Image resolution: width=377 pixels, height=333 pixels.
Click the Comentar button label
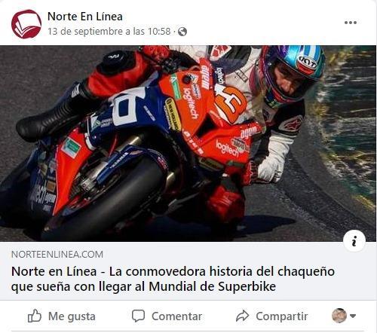[x=177, y=316]
